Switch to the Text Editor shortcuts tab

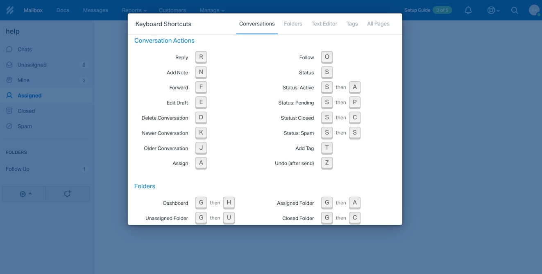(x=324, y=24)
